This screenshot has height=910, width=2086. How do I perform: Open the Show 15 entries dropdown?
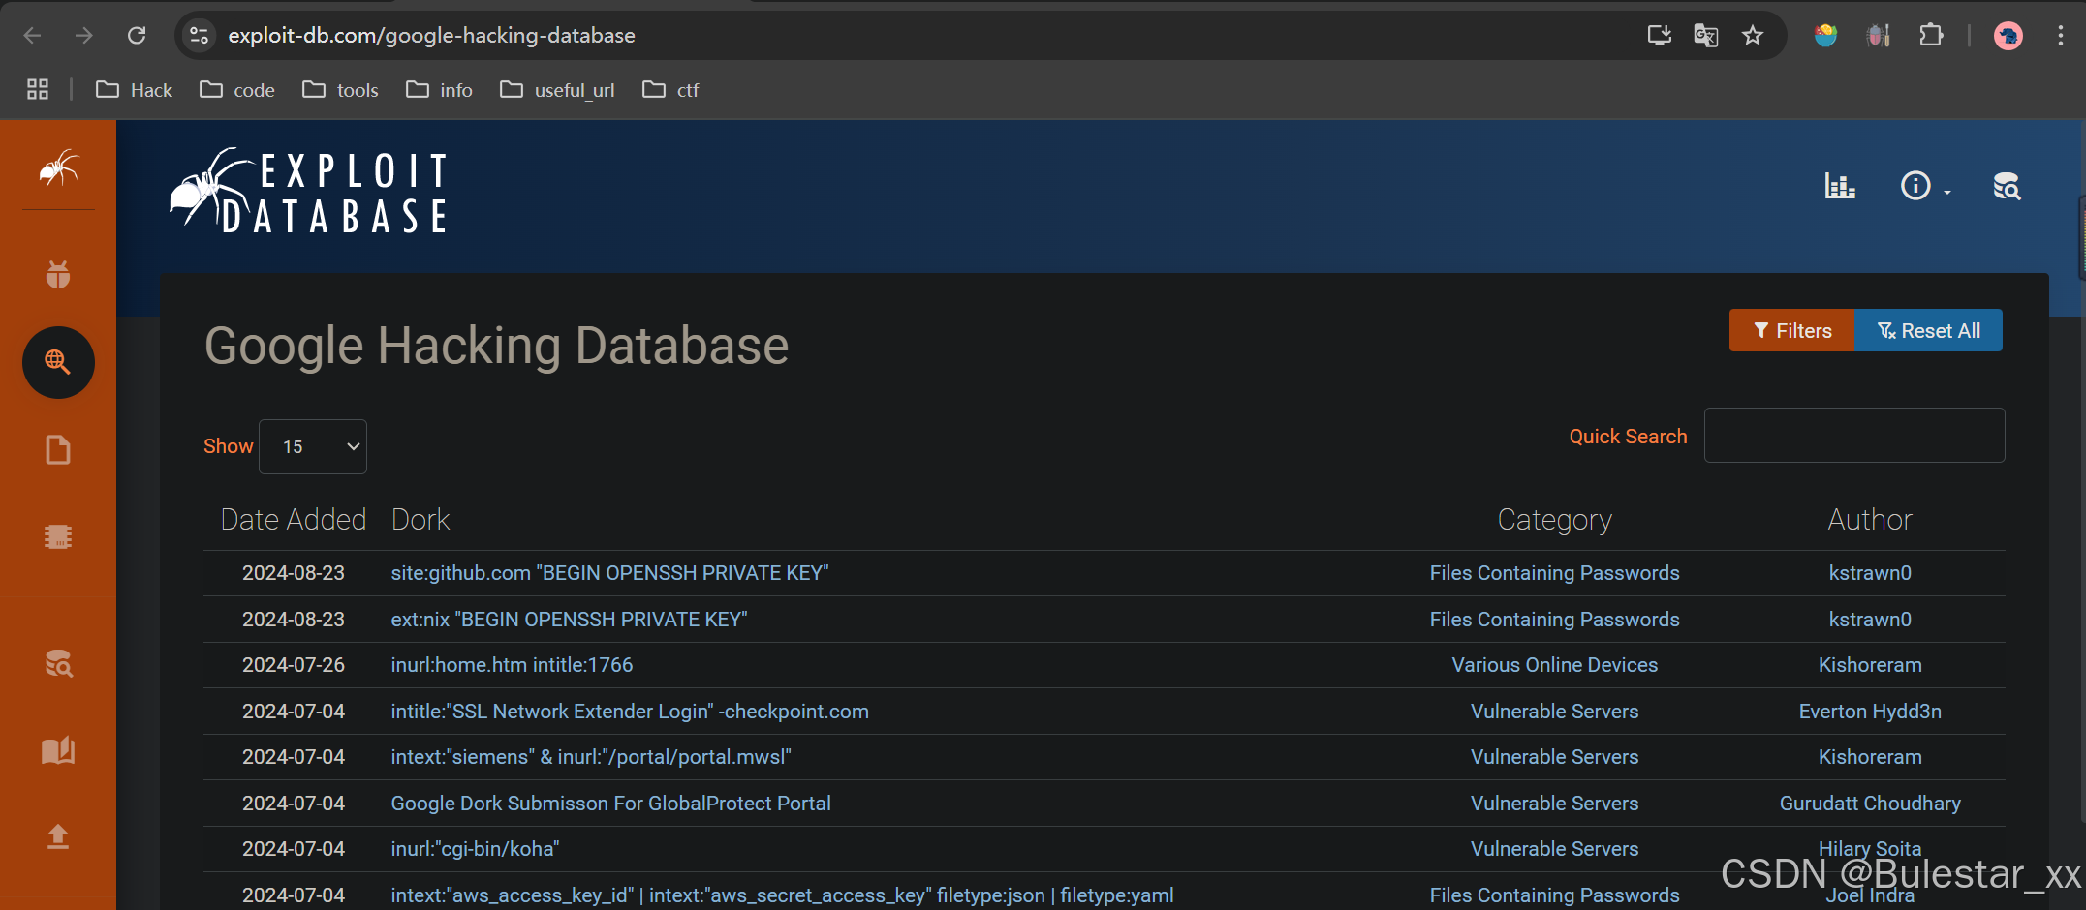click(313, 446)
